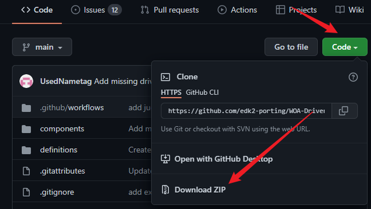
Task: Click the Clone terminal icon
Action: [x=165, y=77]
